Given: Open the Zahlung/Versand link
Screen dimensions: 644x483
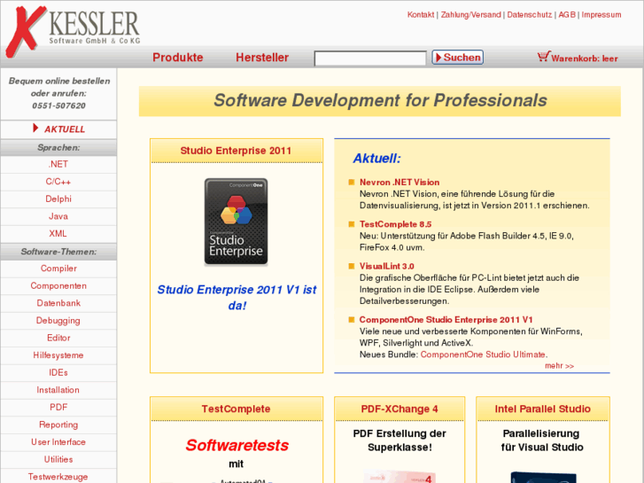Looking at the screenshot, I should [470, 15].
